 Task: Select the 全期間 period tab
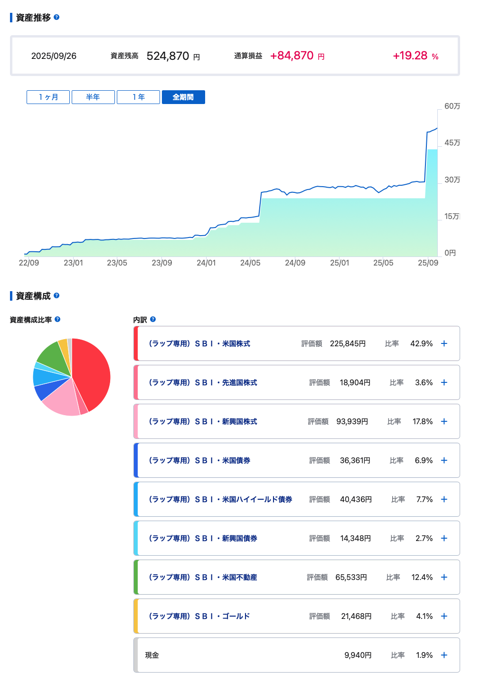pos(183,97)
